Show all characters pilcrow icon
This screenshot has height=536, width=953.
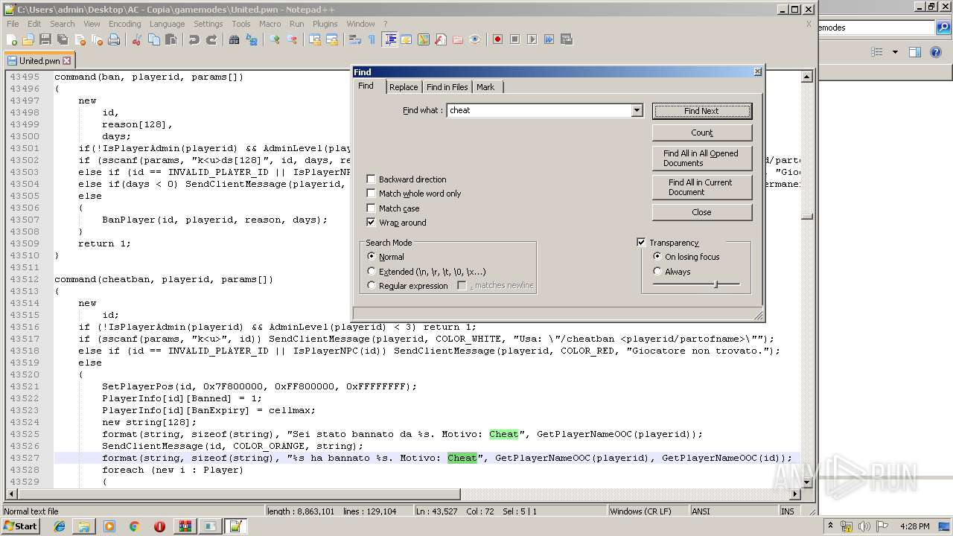coord(372,39)
